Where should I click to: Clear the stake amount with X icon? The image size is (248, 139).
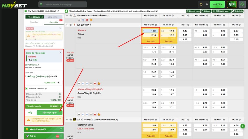coord(59,83)
